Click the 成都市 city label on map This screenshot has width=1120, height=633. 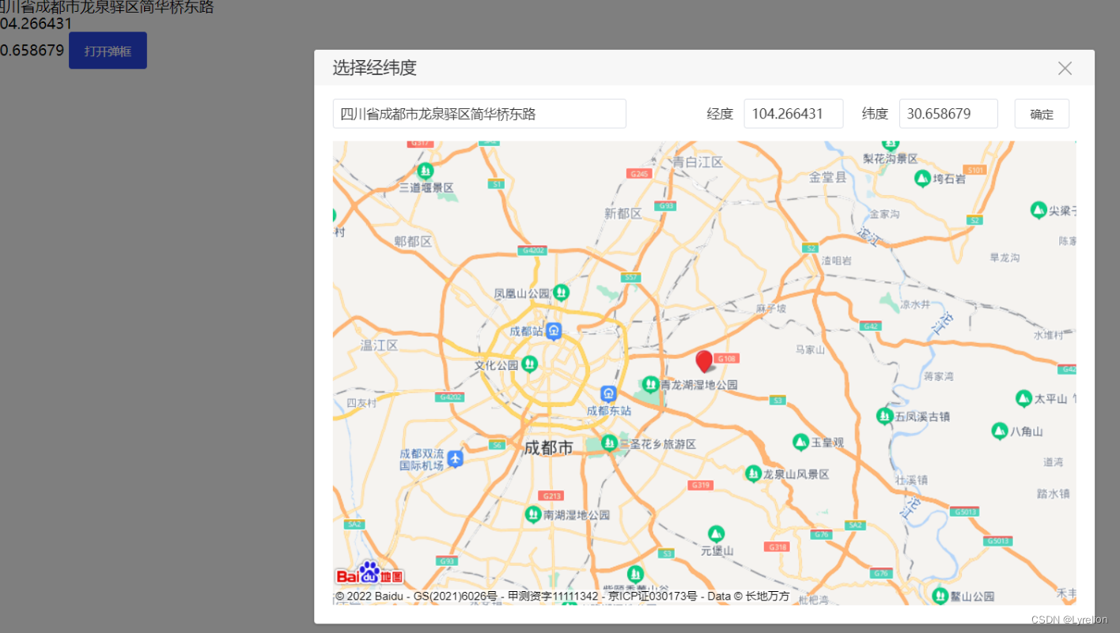click(x=548, y=448)
